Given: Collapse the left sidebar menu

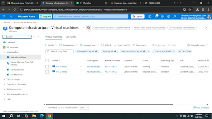Looking at the screenshot, I should pyautogui.click(x=39, y=37).
